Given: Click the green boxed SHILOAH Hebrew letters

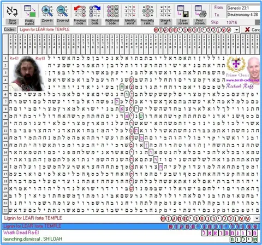Looking at the screenshot, I should pyautogui.click(x=244, y=240).
